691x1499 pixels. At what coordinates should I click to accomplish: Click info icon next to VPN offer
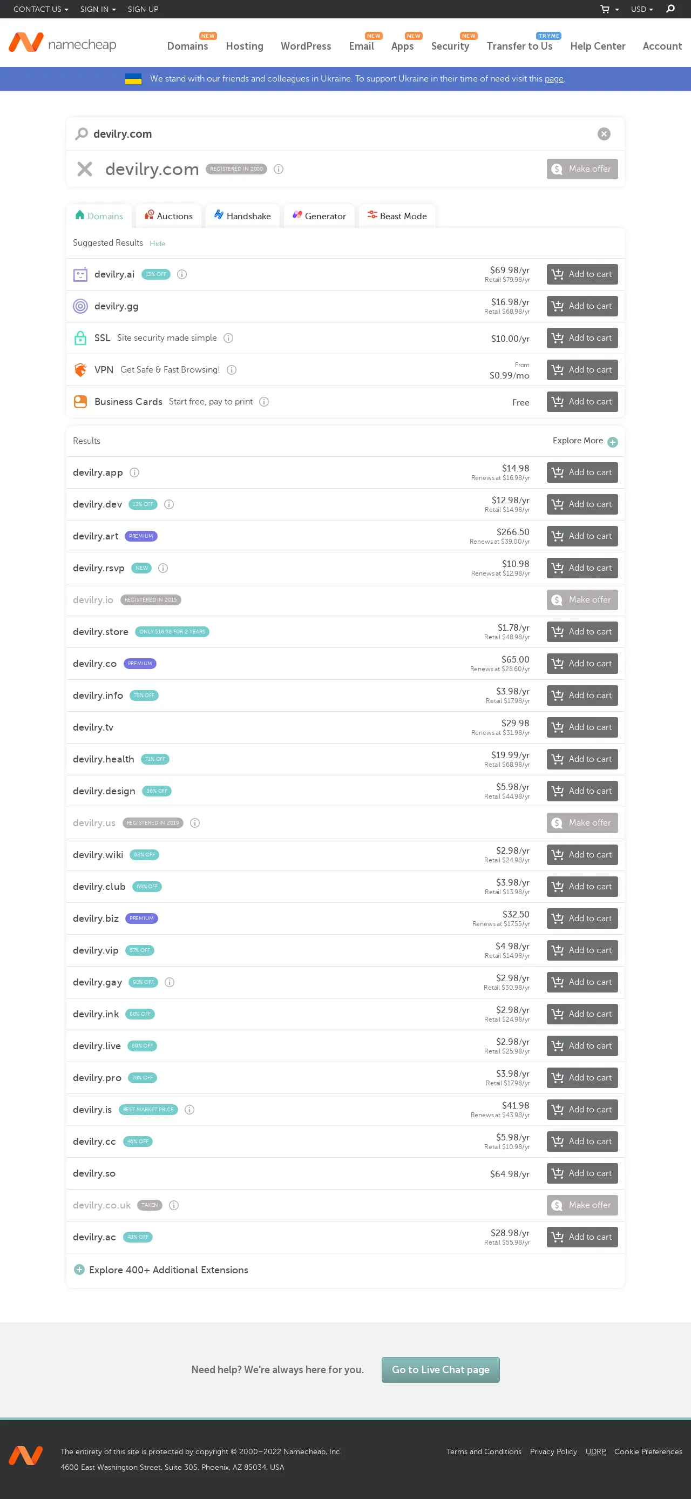232,369
